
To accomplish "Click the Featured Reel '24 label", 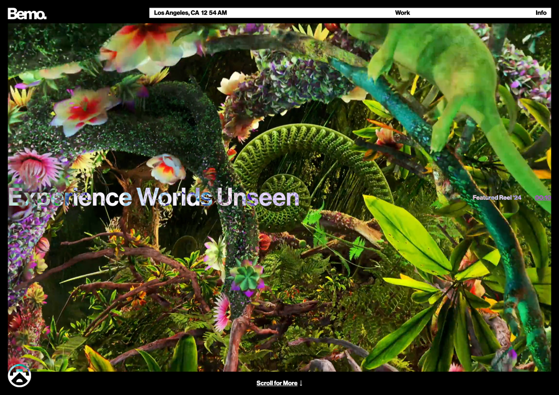I will coord(496,196).
